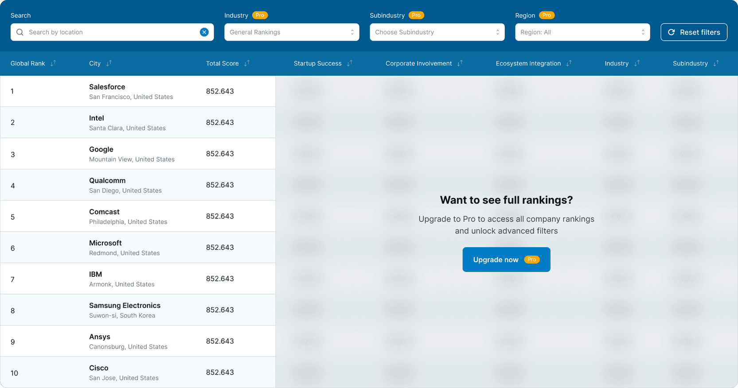Click the Total Score column header
Screen dimensions: 738x388
[x=222, y=63]
